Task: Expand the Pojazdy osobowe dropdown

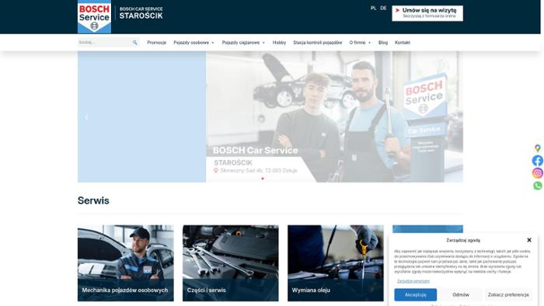Action: tap(194, 43)
